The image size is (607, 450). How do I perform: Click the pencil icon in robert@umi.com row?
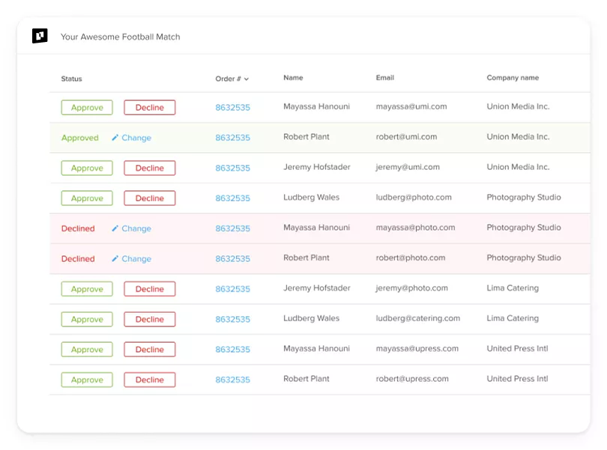pyautogui.click(x=115, y=138)
